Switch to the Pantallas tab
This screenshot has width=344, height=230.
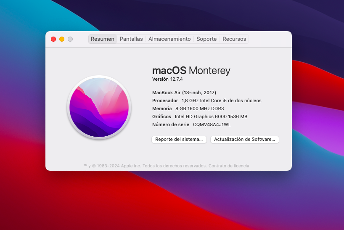(x=131, y=39)
